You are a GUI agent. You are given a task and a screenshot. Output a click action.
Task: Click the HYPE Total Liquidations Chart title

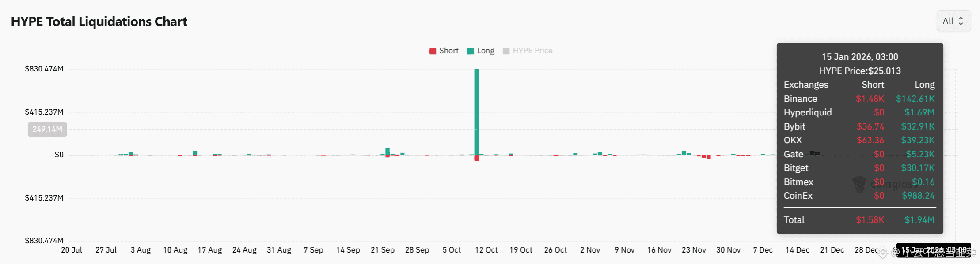click(99, 22)
